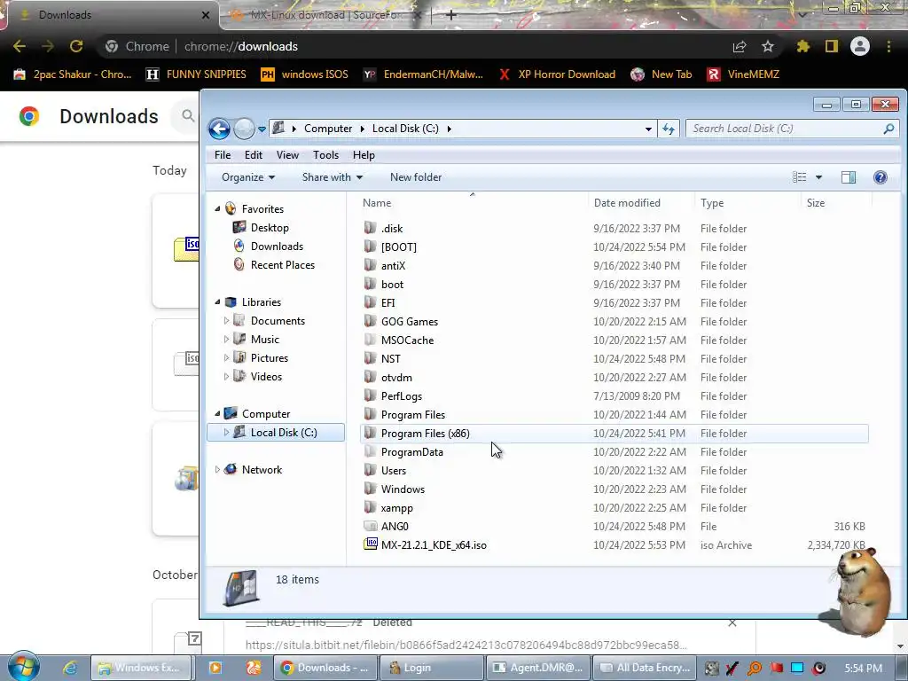Select the .disk folder icon
908x681 pixels.
pyautogui.click(x=370, y=228)
